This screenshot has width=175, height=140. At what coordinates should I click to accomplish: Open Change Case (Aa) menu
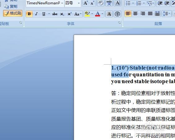tap(78, 14)
